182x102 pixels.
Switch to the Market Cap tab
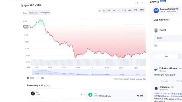pos(34,13)
